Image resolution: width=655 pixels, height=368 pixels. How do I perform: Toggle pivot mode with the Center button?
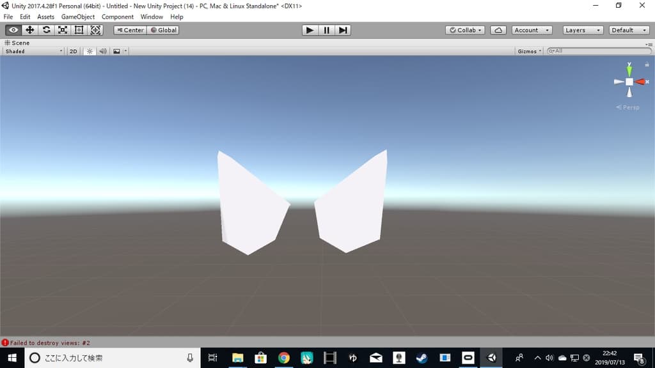coord(130,30)
